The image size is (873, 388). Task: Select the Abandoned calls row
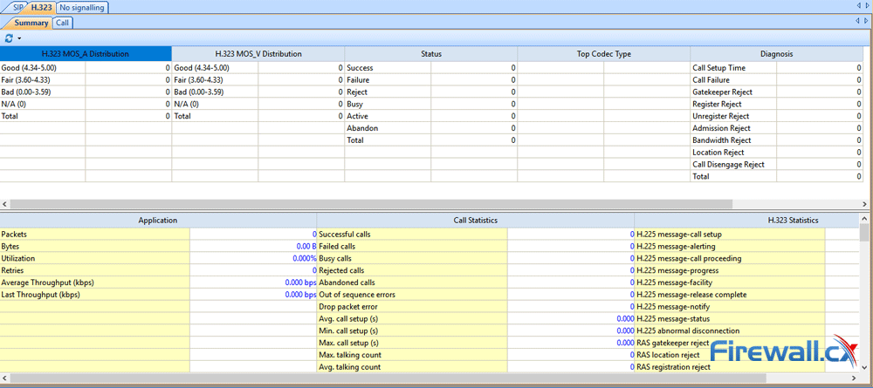(x=476, y=282)
